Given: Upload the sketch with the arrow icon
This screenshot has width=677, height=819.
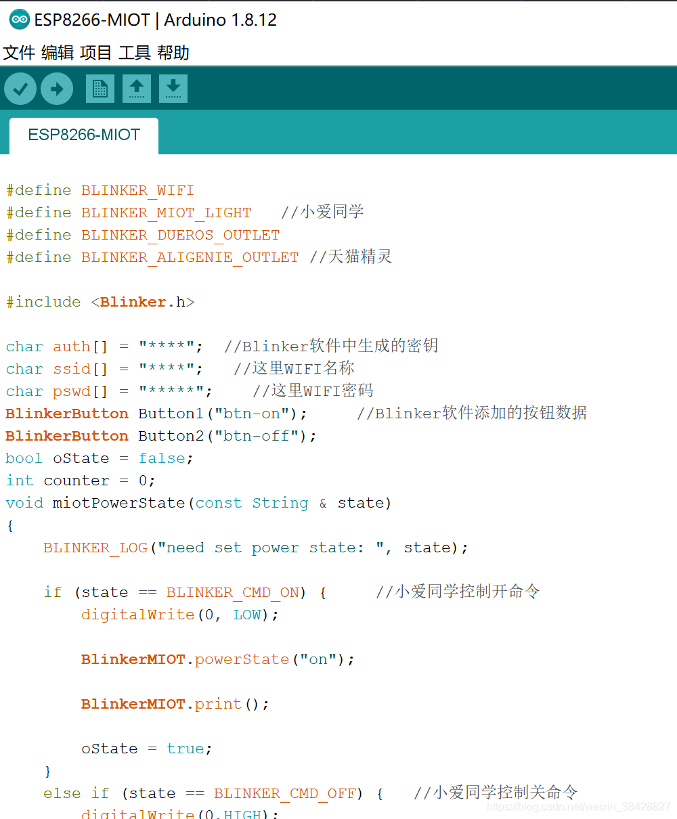Looking at the screenshot, I should tap(57, 89).
